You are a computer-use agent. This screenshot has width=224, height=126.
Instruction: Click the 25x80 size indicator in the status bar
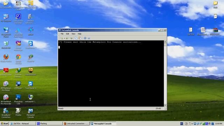[158, 108]
